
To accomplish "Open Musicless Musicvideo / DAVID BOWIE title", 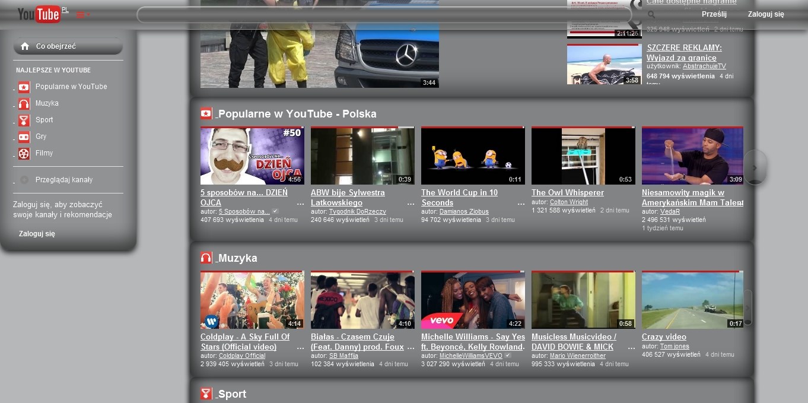I will 574,342.
